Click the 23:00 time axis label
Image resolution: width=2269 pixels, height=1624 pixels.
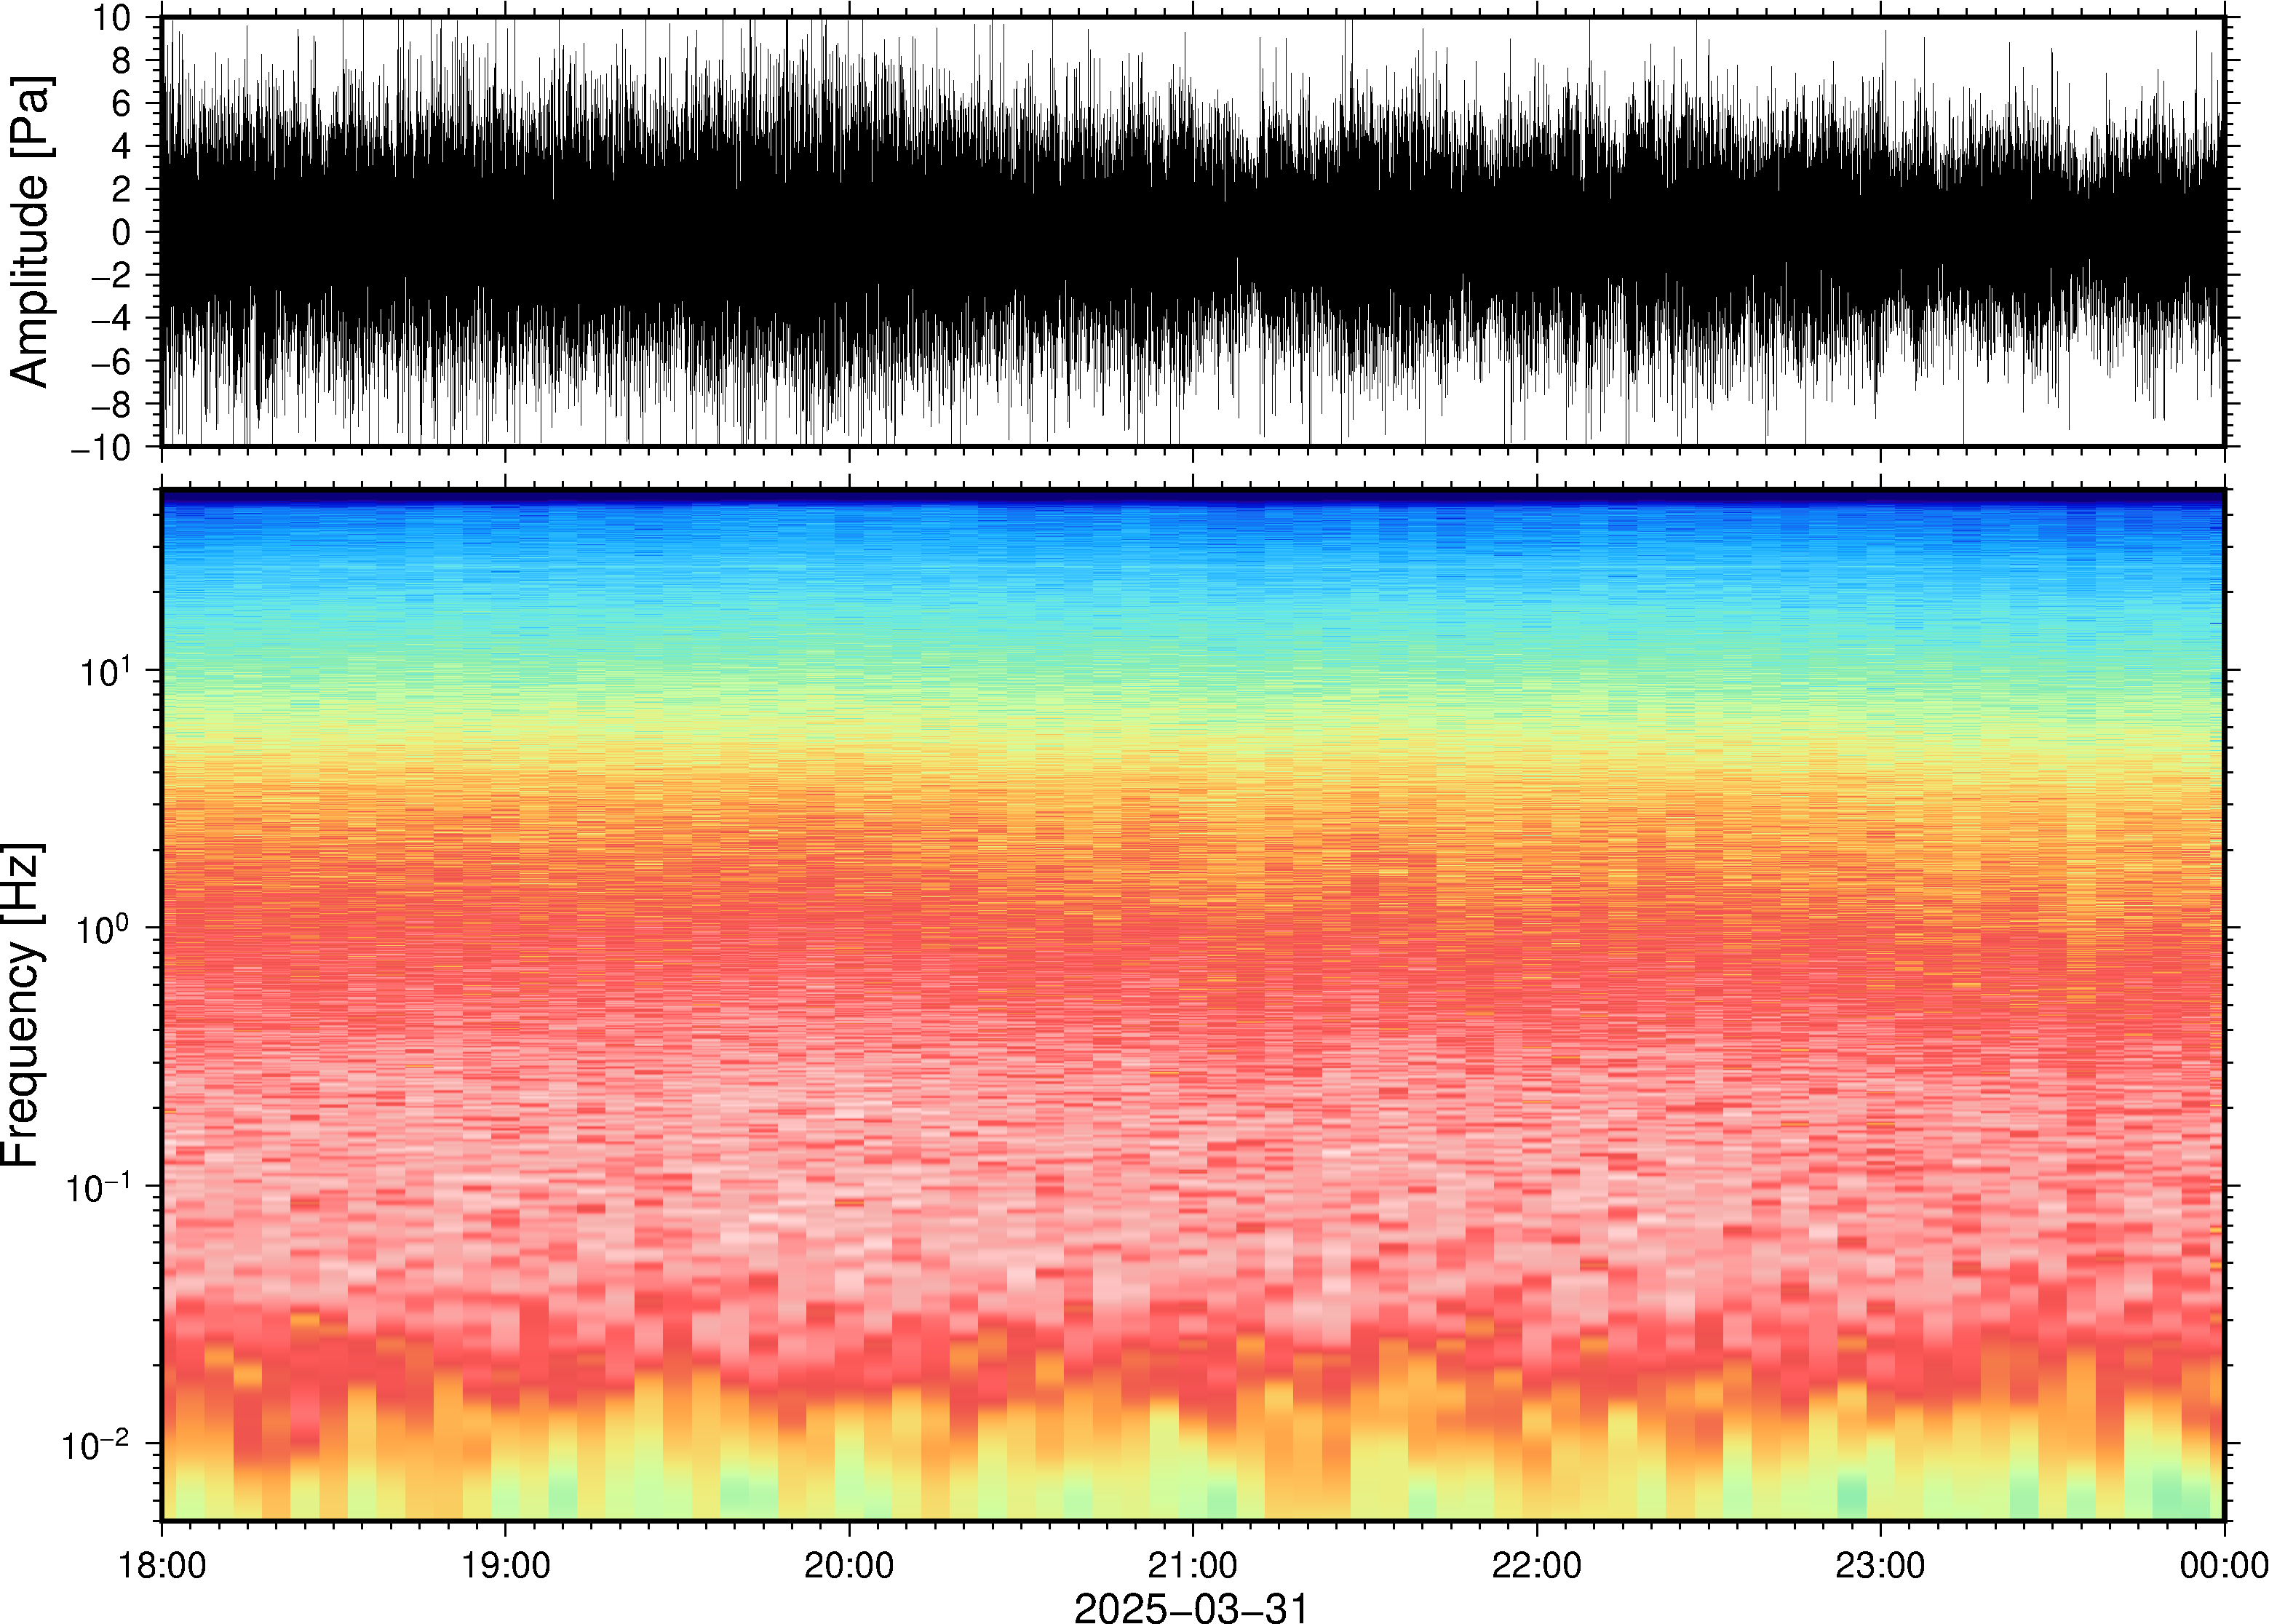(x=1880, y=1565)
